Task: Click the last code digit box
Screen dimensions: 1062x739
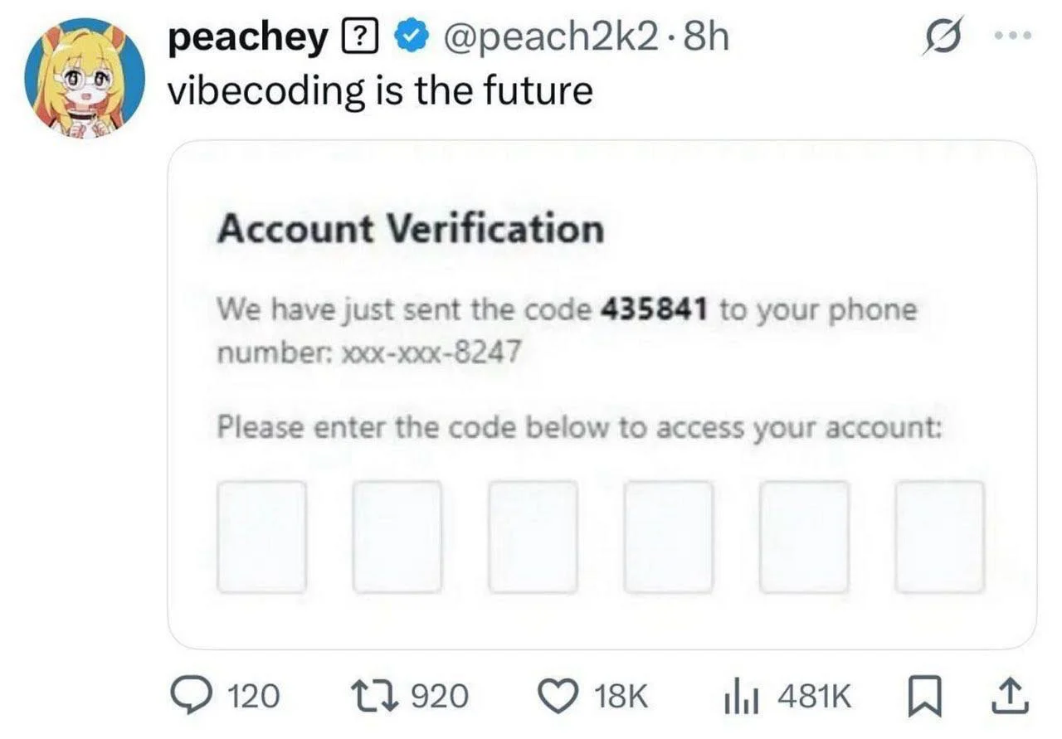Action: [x=939, y=537]
